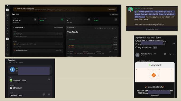Click the 22 September 2026 date divider
This screenshot has height=101, width=181.
click(x=152, y=29)
